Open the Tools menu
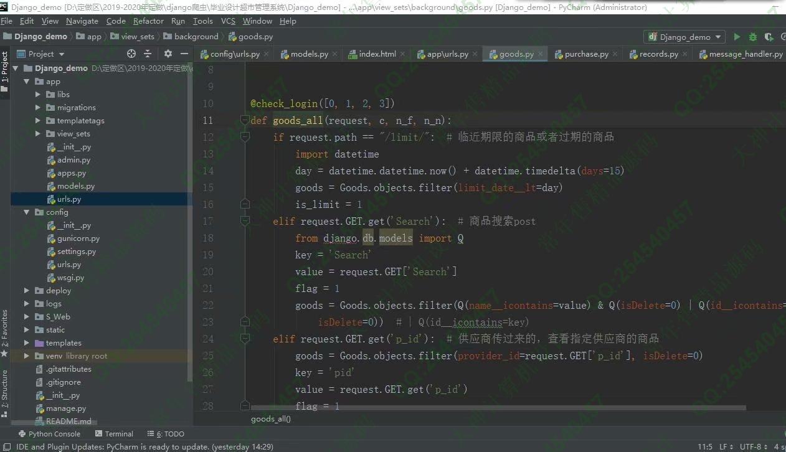 [x=202, y=21]
